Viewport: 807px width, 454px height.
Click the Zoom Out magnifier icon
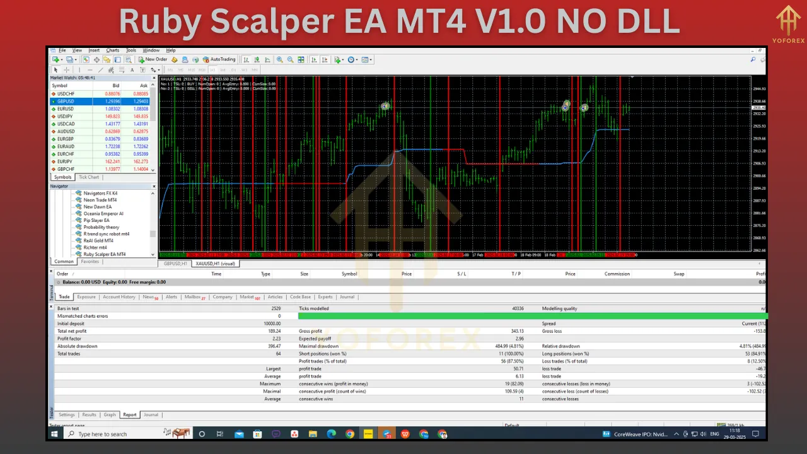coord(290,59)
